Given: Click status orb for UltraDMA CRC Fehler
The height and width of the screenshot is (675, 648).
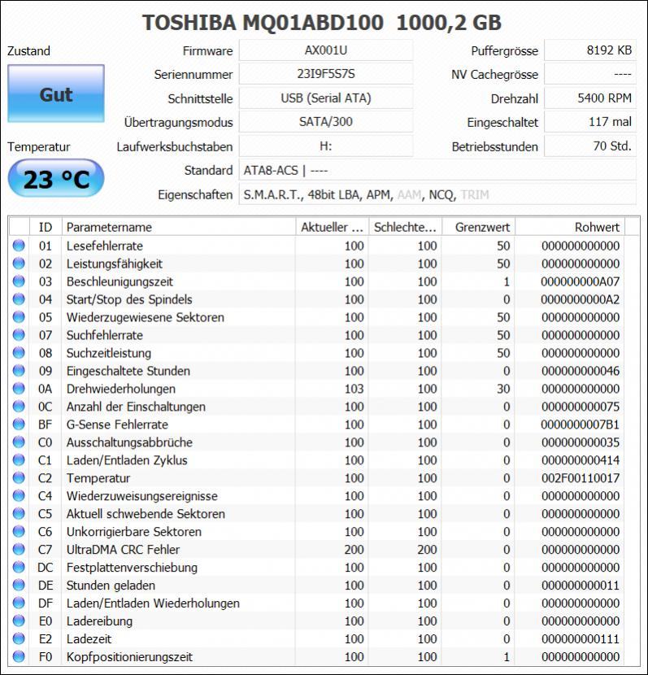Looking at the screenshot, I should [19, 549].
